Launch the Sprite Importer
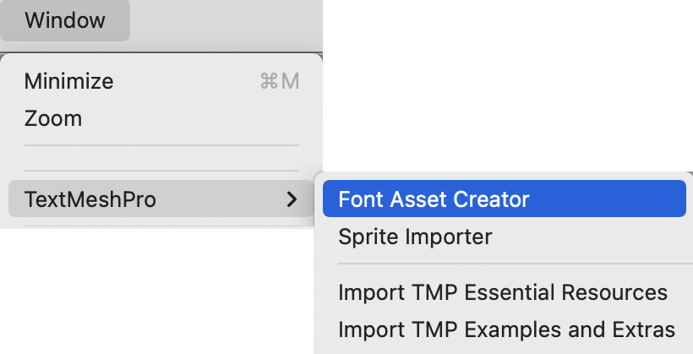The image size is (693, 354). tap(415, 237)
